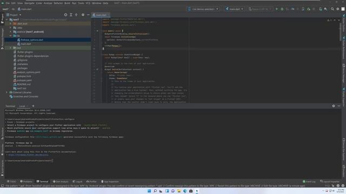Viewport: 346px width, 194px height.
Task: Open the Profiler gauge icon in toolbar
Action: [293, 9]
